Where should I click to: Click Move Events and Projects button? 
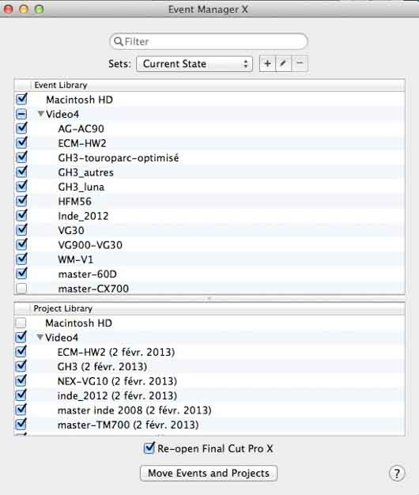click(x=209, y=473)
